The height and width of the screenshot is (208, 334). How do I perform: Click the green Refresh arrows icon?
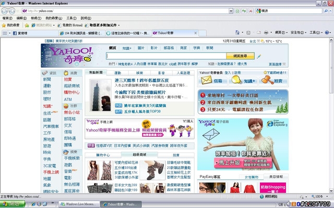pos(244,11)
